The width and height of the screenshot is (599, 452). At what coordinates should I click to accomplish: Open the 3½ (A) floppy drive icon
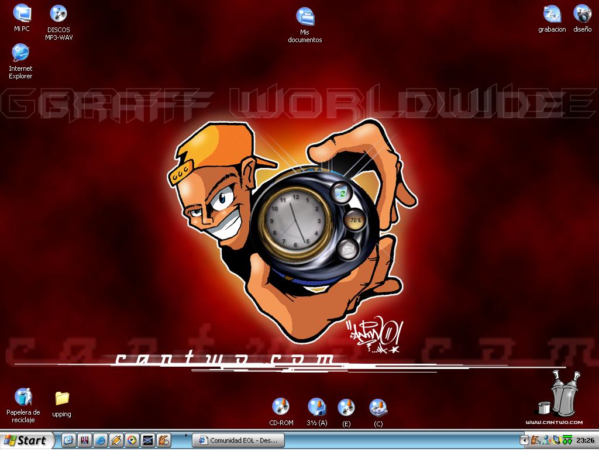[x=316, y=412]
